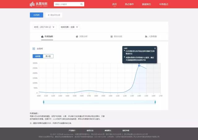Open the 首页 navigation item
Screen dimensions: 198x140
point(114,4)
